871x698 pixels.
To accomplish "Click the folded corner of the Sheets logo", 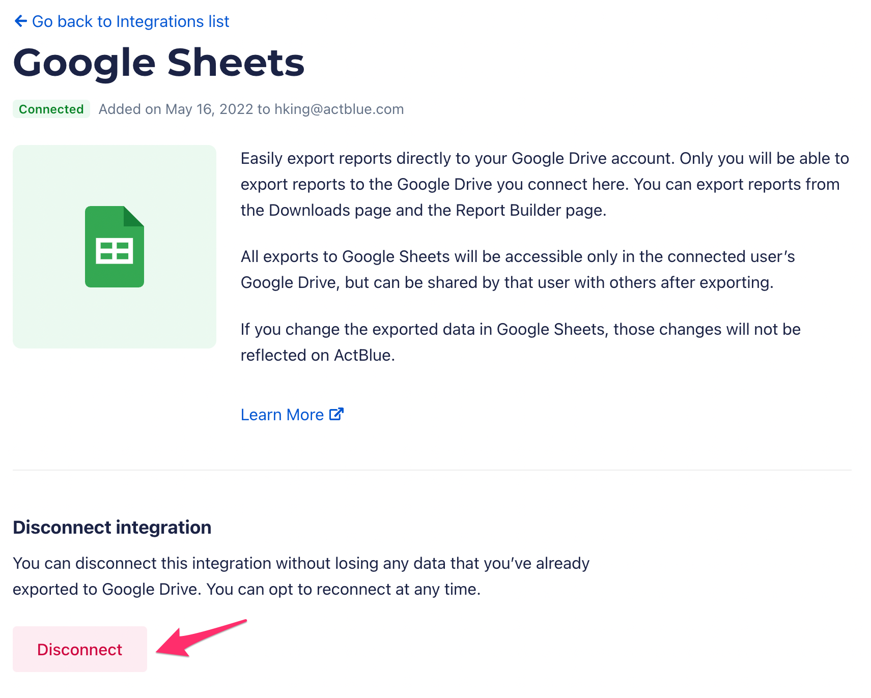I will tap(134, 216).
